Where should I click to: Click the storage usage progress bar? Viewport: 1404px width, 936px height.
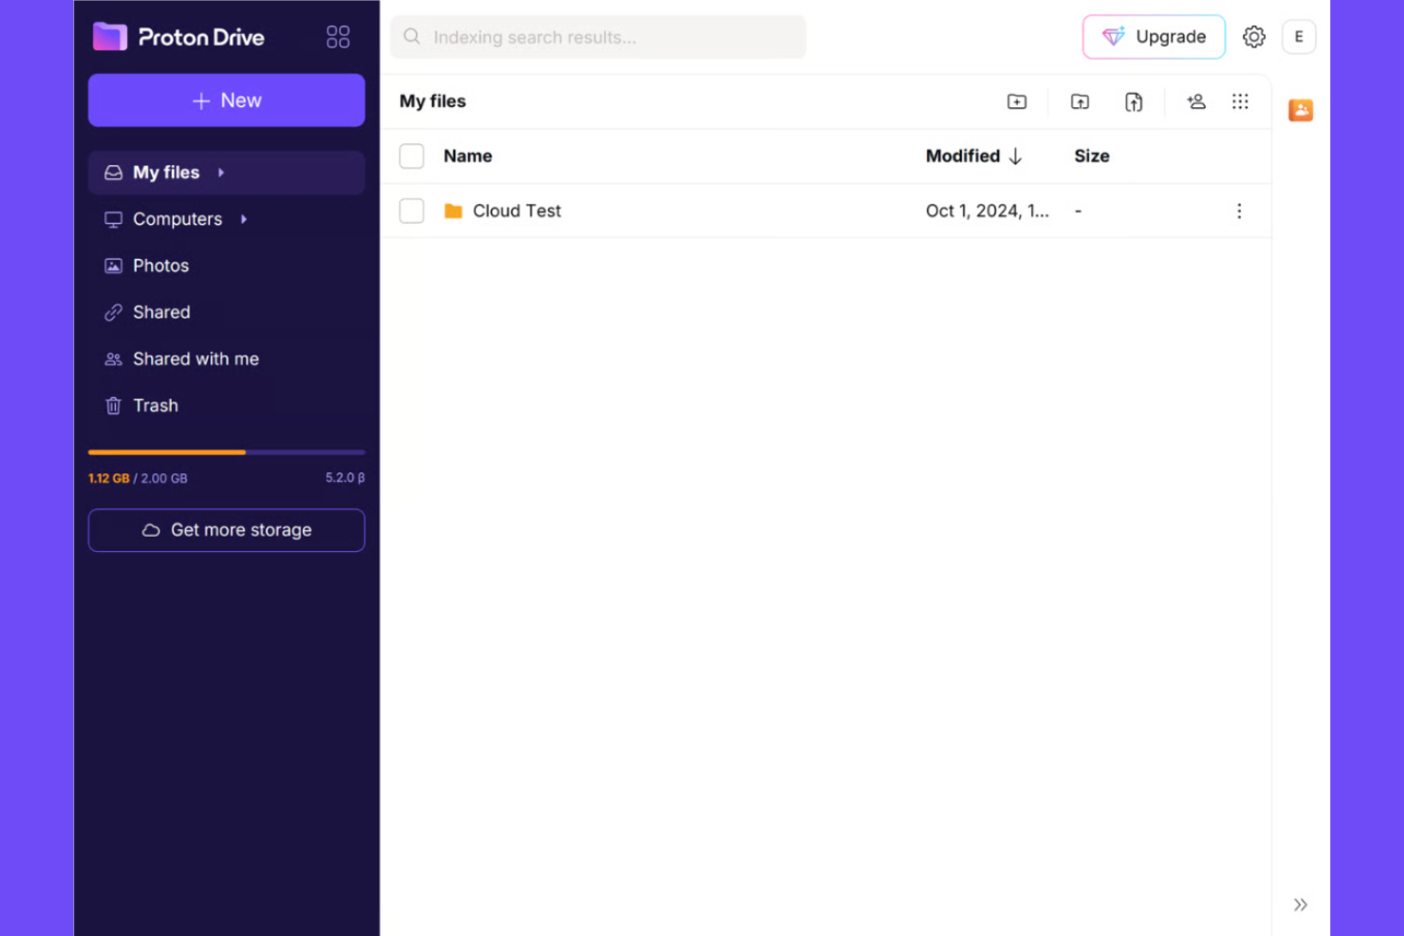coord(226,452)
